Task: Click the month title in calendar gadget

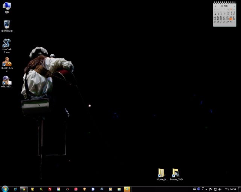Action: (224, 6)
